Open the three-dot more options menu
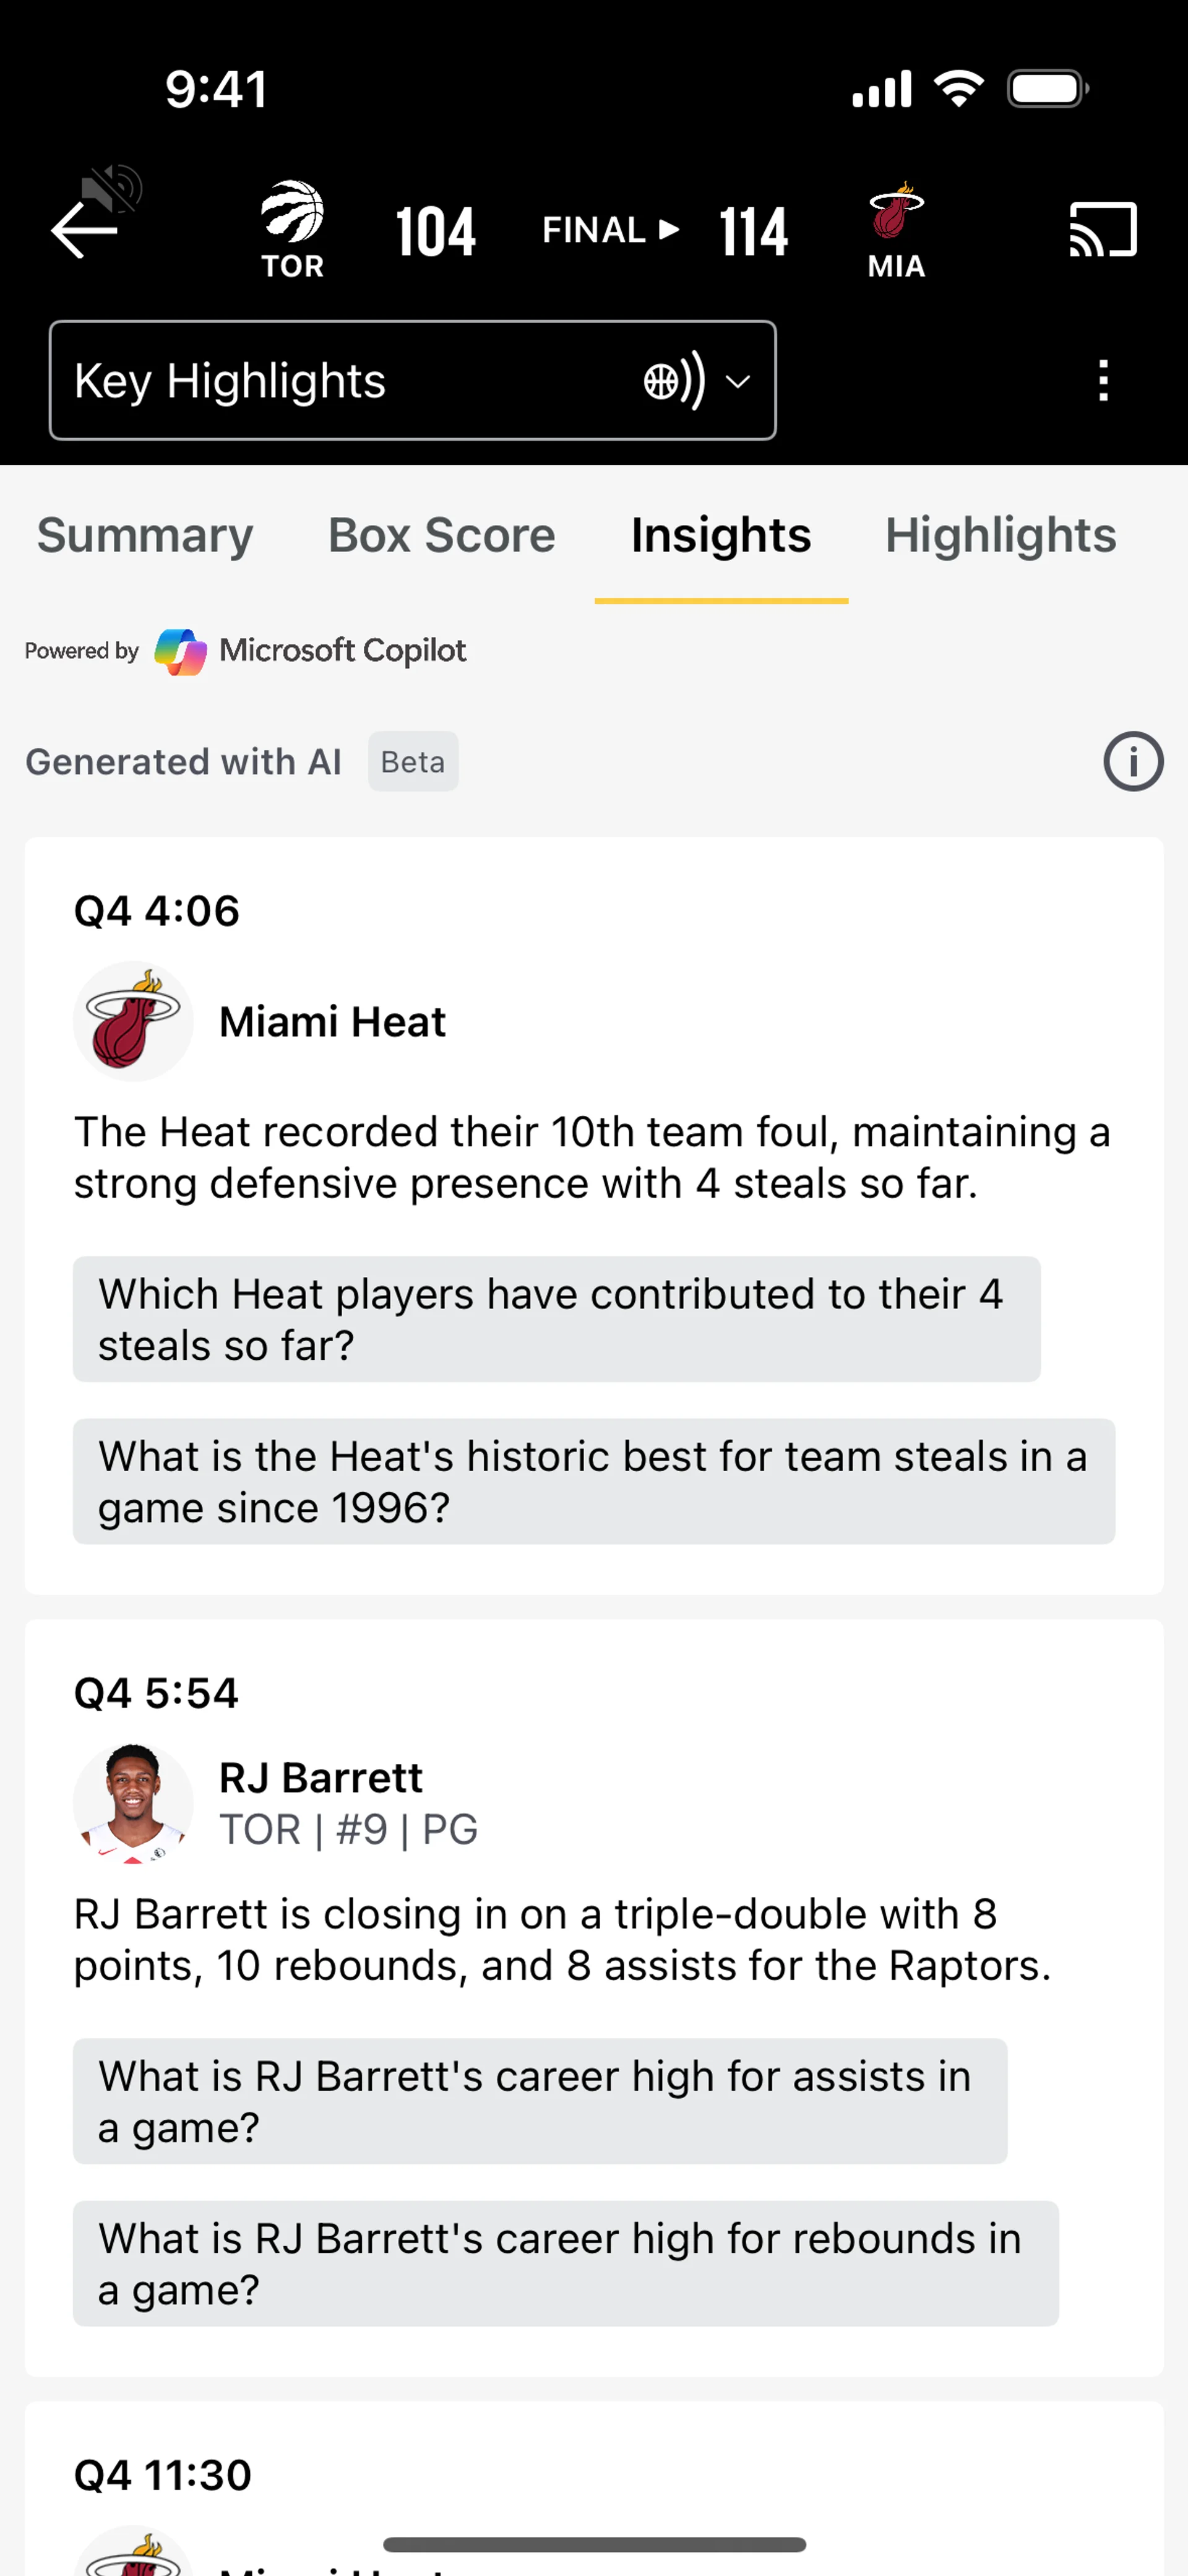 (x=1103, y=381)
